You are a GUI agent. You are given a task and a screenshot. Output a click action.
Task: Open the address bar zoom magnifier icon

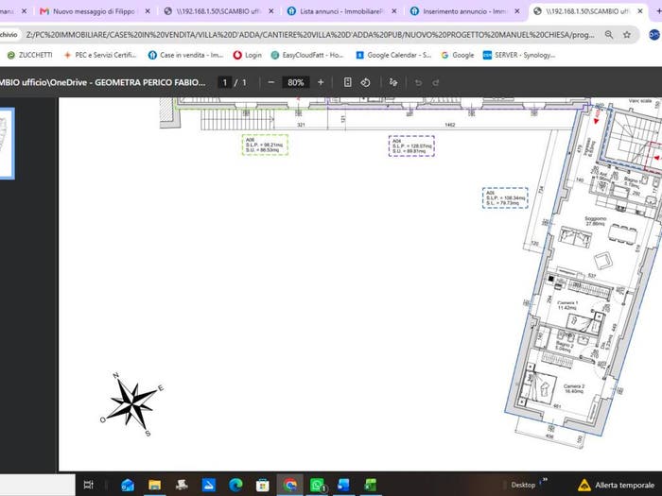(609, 35)
